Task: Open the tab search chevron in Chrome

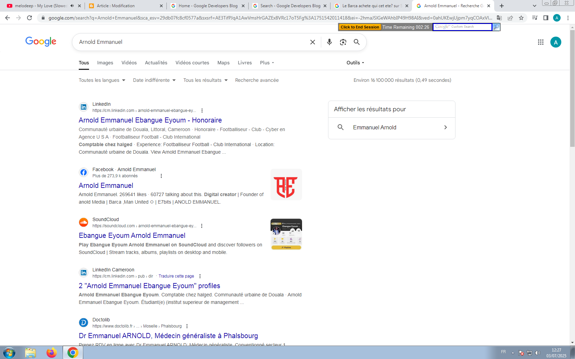Action: click(x=534, y=6)
